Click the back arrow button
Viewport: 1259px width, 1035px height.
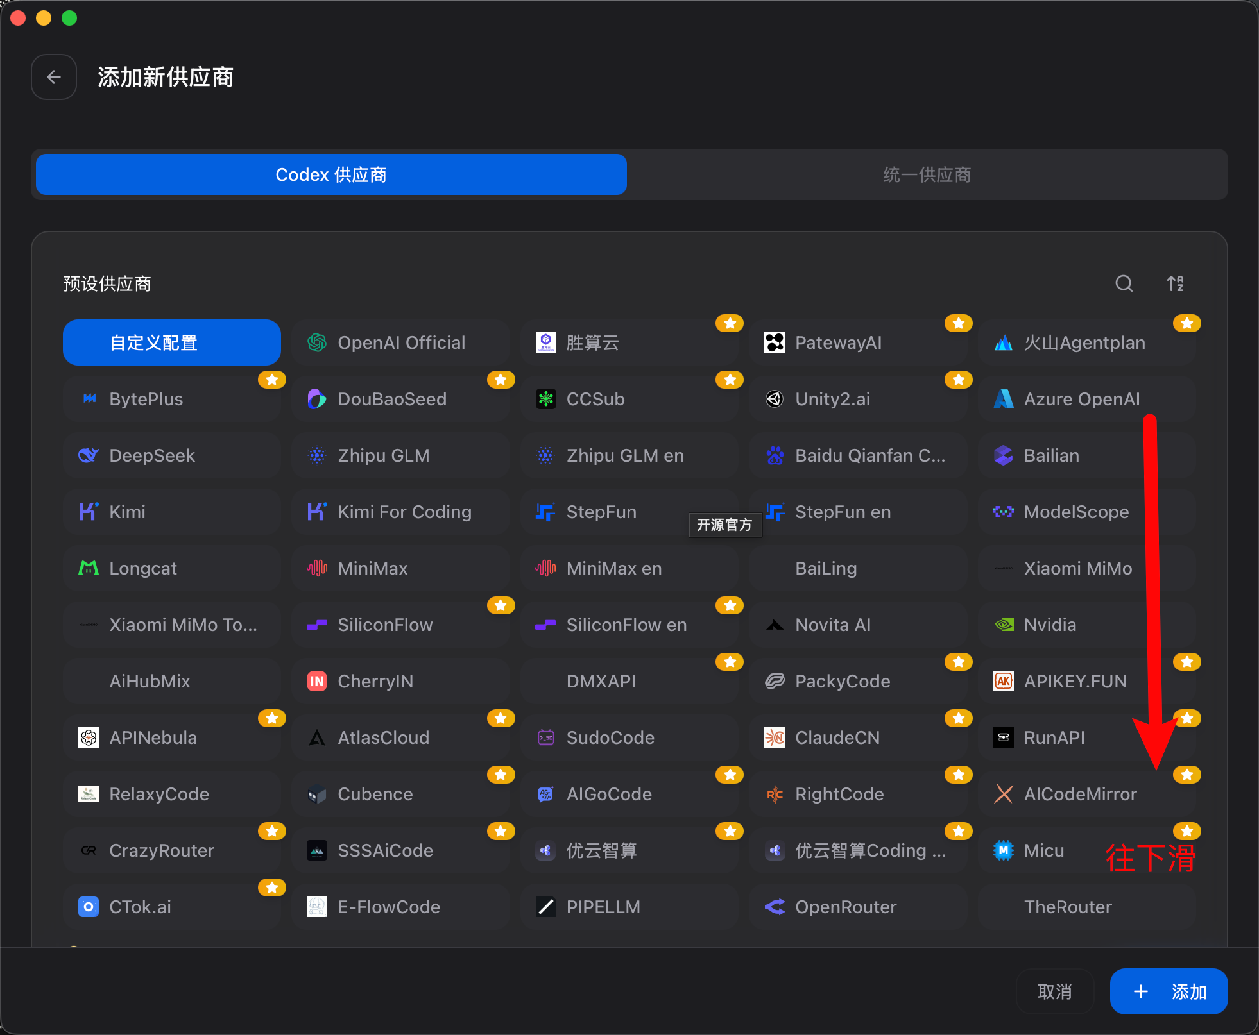(54, 77)
